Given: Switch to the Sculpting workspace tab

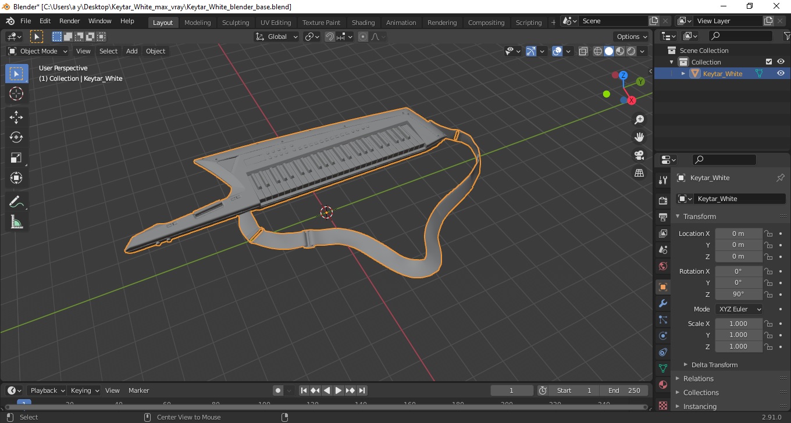Looking at the screenshot, I should 236,23.
